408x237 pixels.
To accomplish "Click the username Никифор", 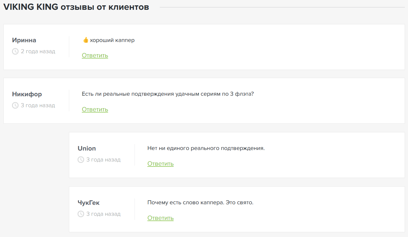I will pos(27,94).
